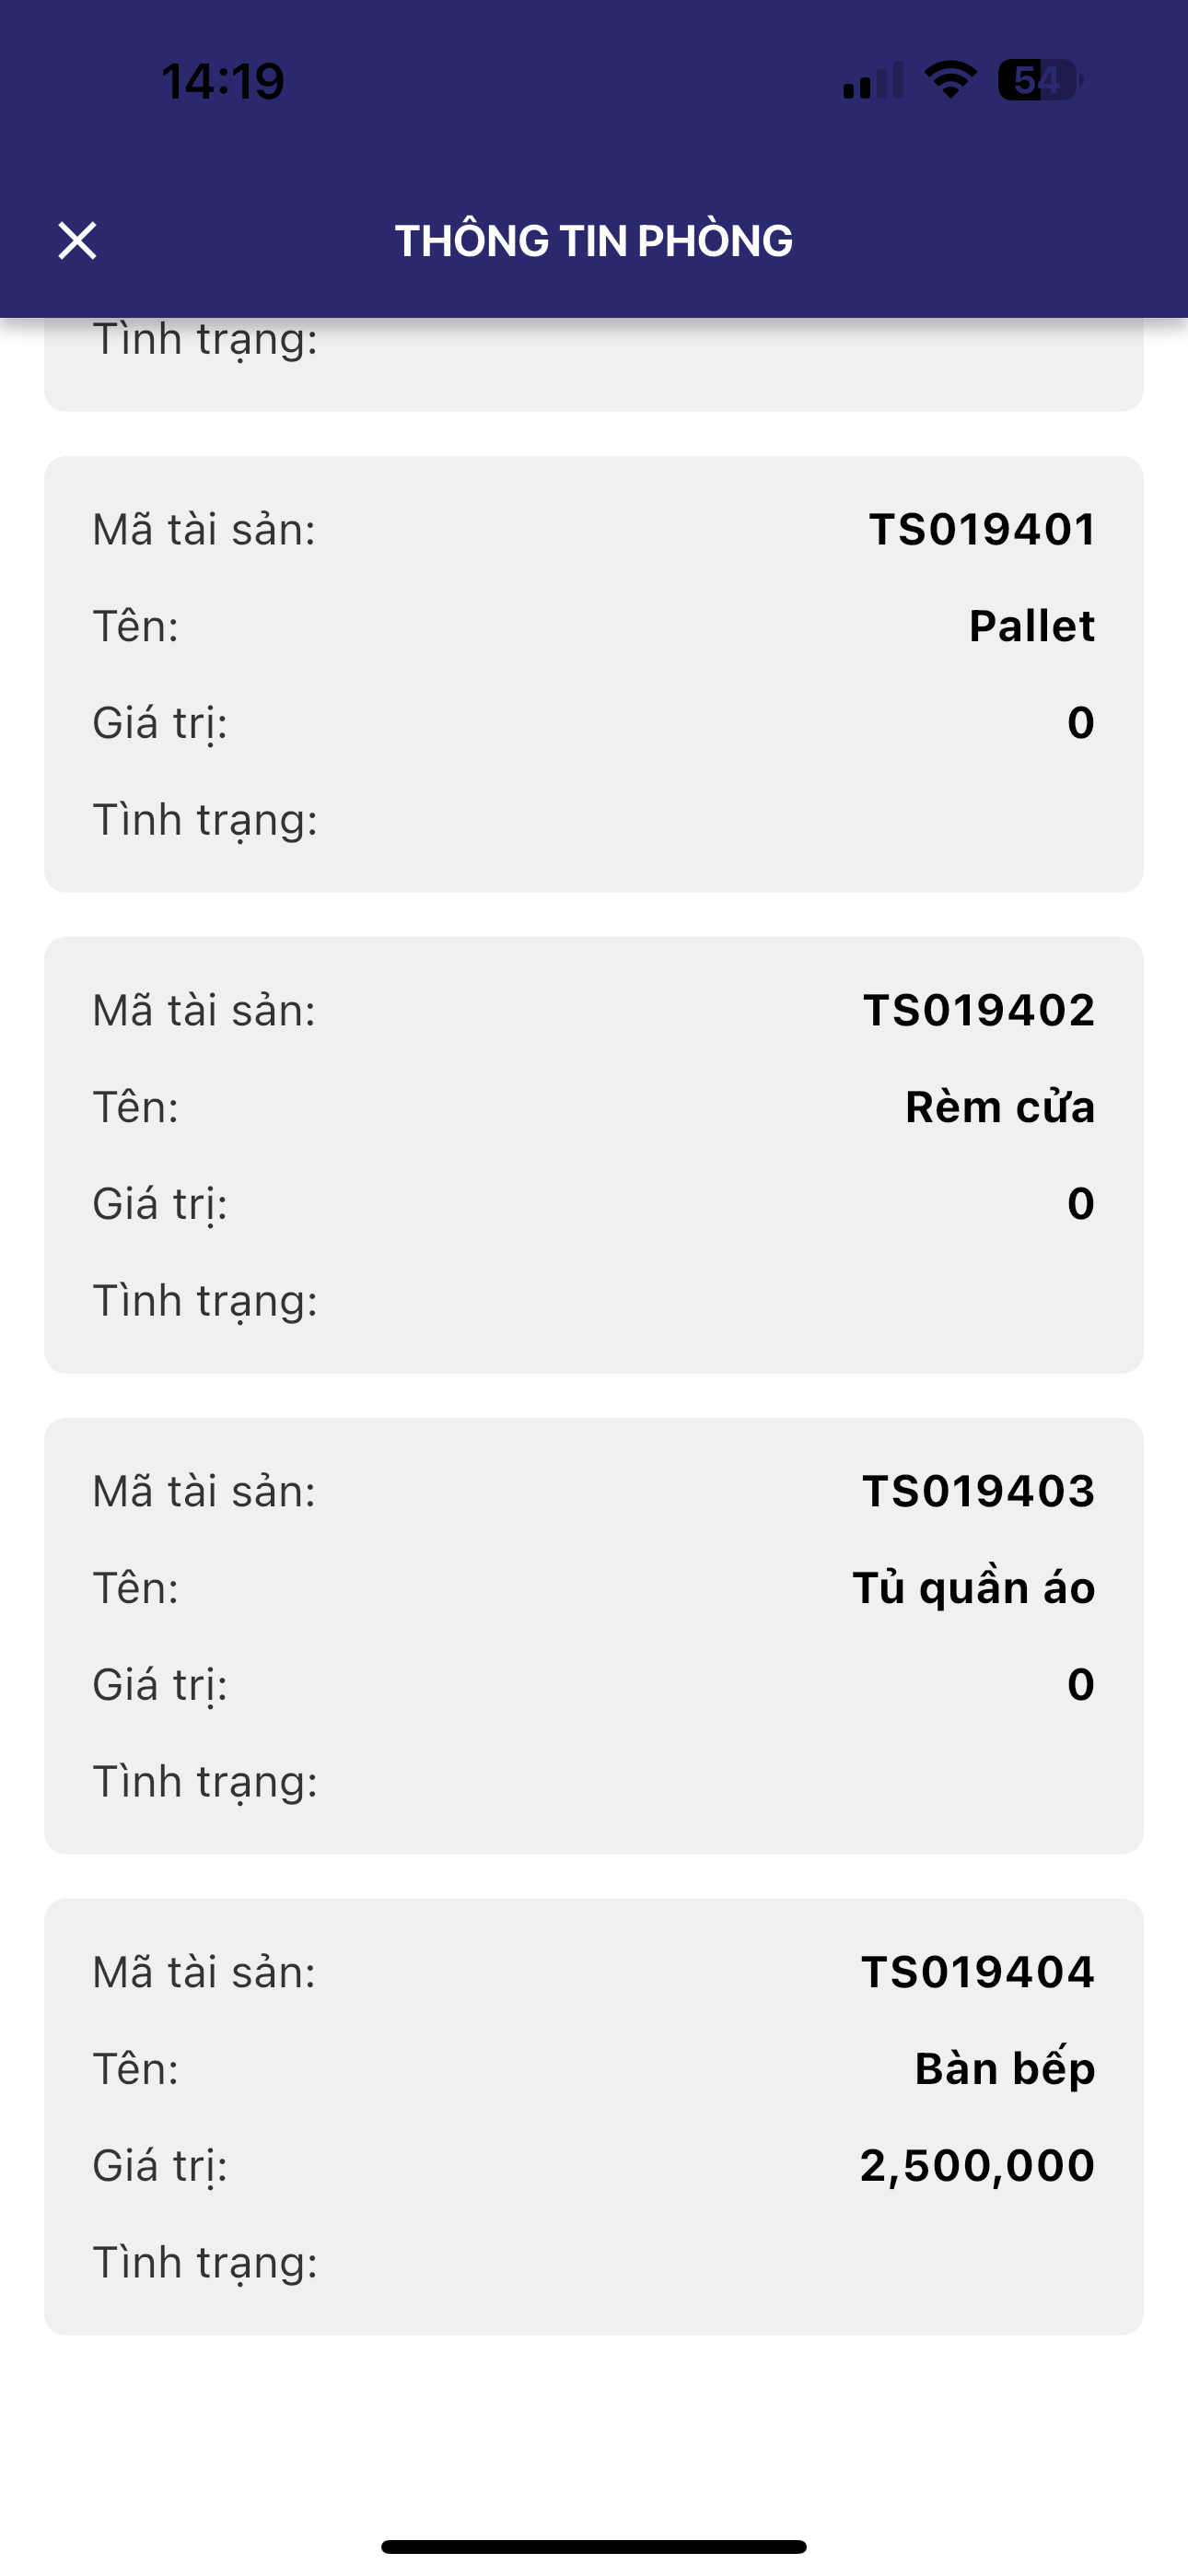Tap the Giá trị value in Rèm cửa card
Image resolution: width=1188 pixels, height=2576 pixels.
point(1080,1203)
